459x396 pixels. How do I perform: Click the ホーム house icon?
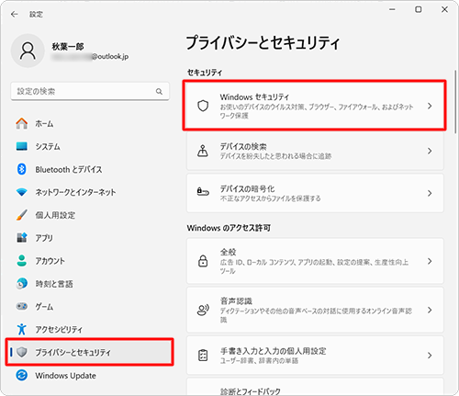click(22, 123)
